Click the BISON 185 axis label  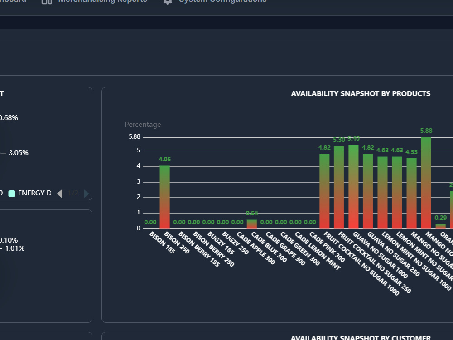[x=162, y=243]
